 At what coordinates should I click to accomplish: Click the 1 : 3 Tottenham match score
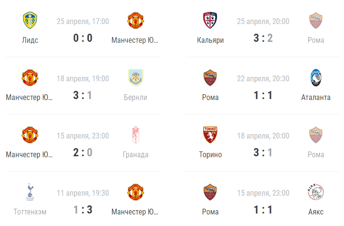point(83,210)
